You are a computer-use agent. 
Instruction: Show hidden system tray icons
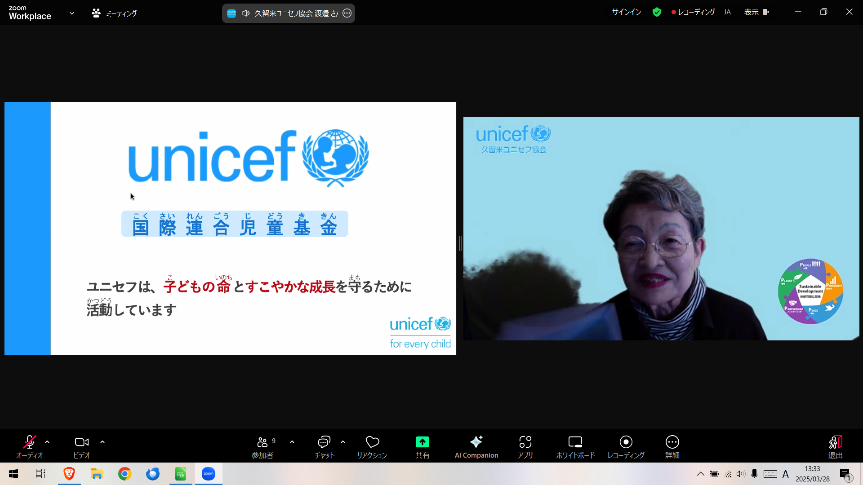700,474
